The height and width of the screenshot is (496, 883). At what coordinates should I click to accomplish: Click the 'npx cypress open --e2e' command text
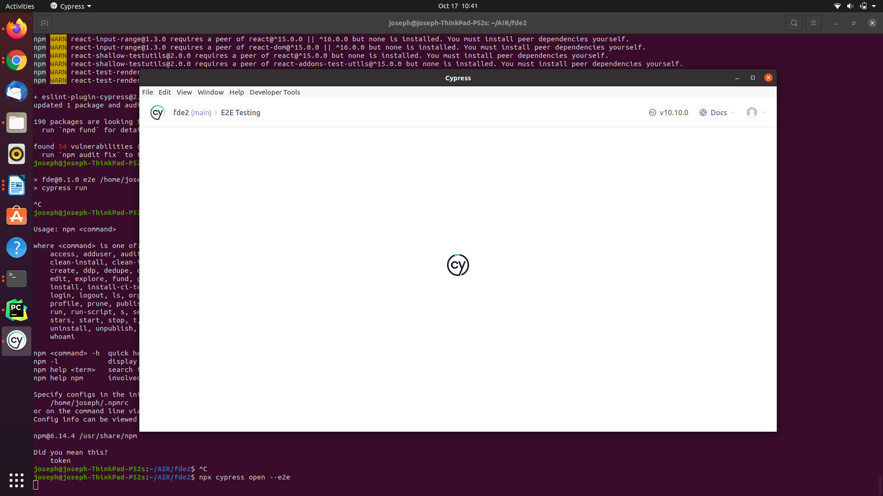tap(244, 478)
